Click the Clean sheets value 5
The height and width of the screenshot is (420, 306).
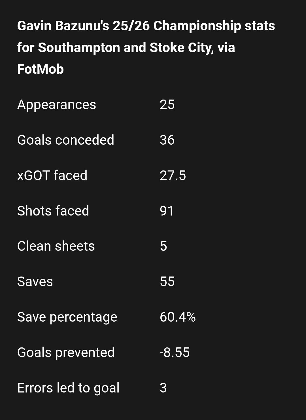(163, 246)
